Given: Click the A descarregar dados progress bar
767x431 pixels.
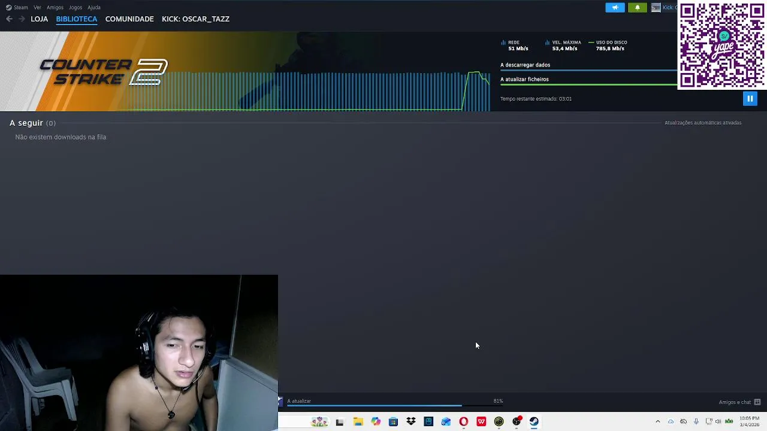Looking at the screenshot, I should click(x=588, y=70).
